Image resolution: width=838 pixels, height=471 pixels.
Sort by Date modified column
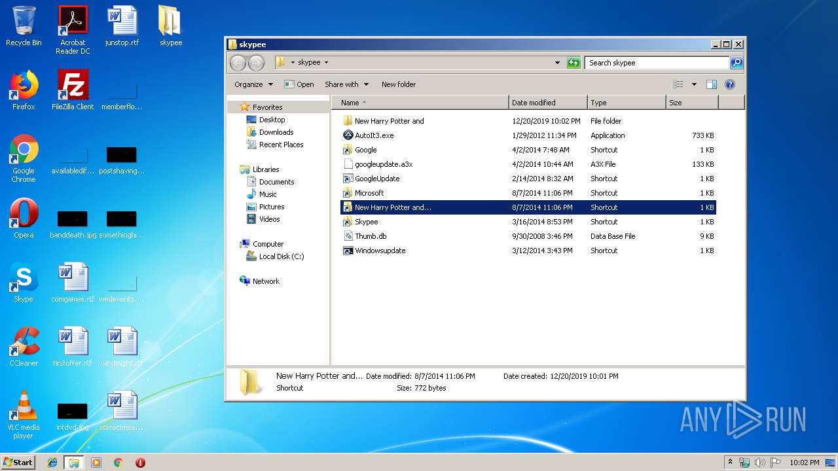point(548,103)
